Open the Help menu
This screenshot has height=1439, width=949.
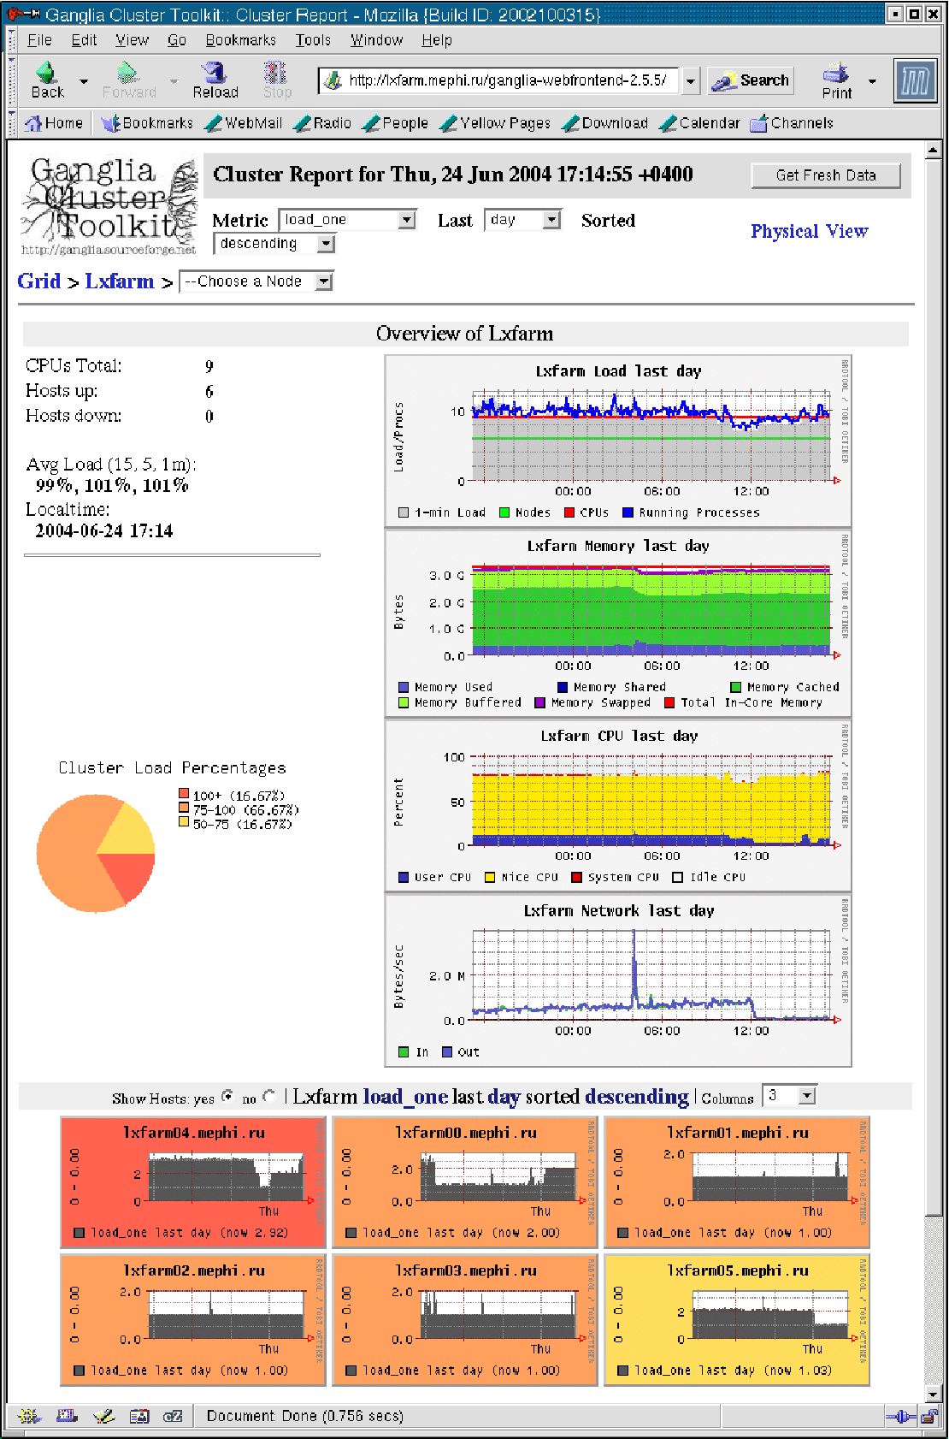click(436, 40)
